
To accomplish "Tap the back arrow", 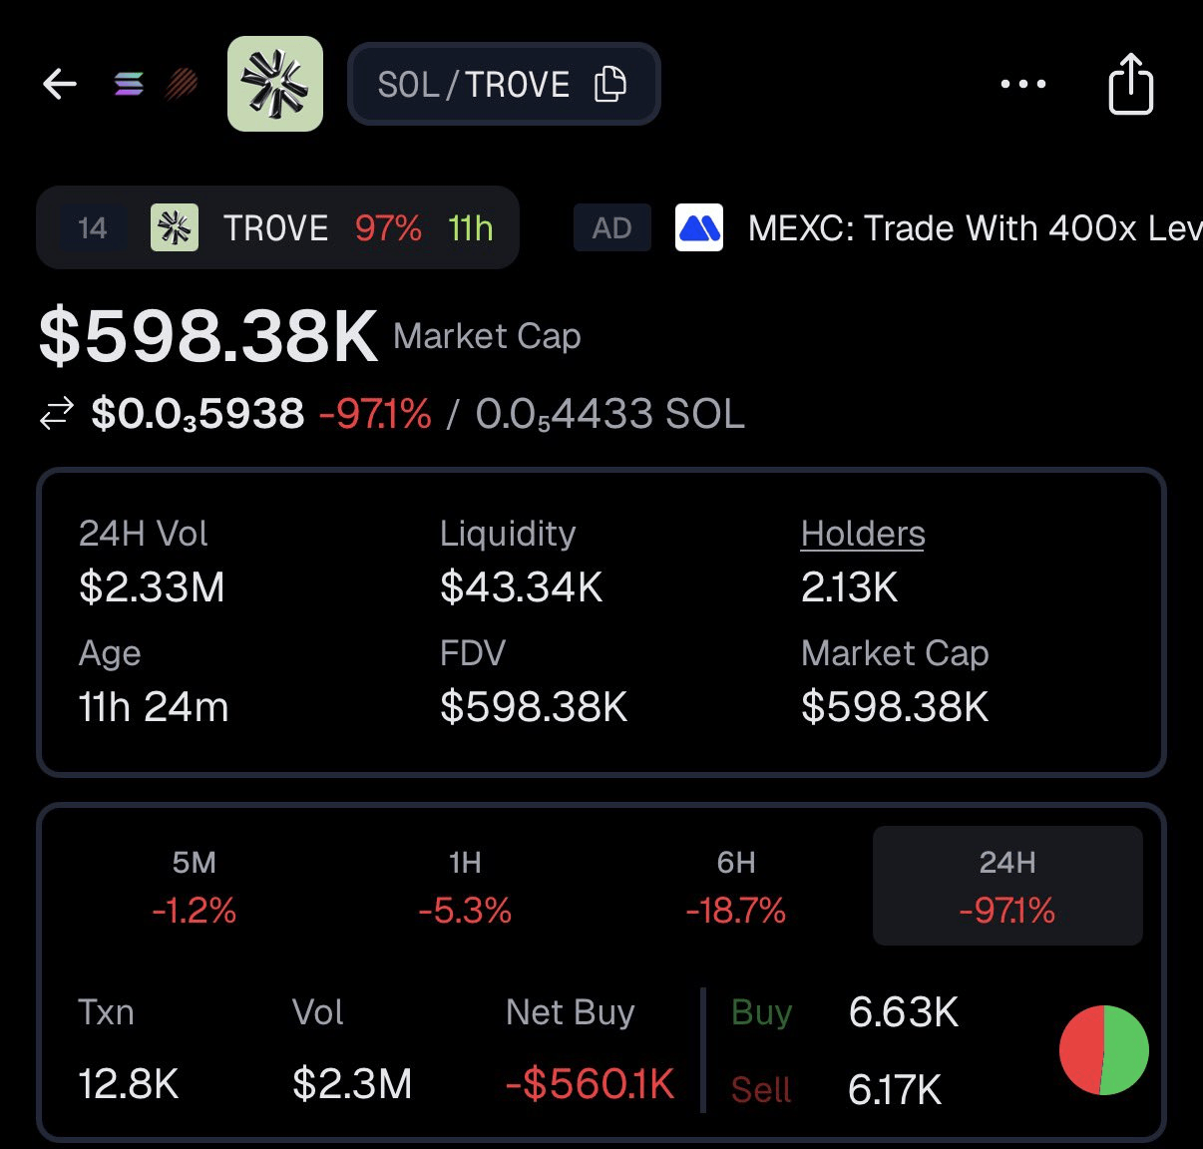I will point(60,84).
